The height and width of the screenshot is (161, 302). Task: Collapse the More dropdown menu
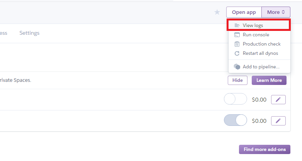click(x=276, y=12)
